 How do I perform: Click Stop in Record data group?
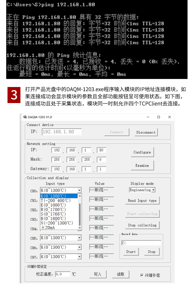click(152, 251)
